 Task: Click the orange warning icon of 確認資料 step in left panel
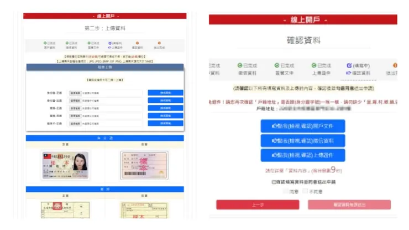tap(137, 43)
